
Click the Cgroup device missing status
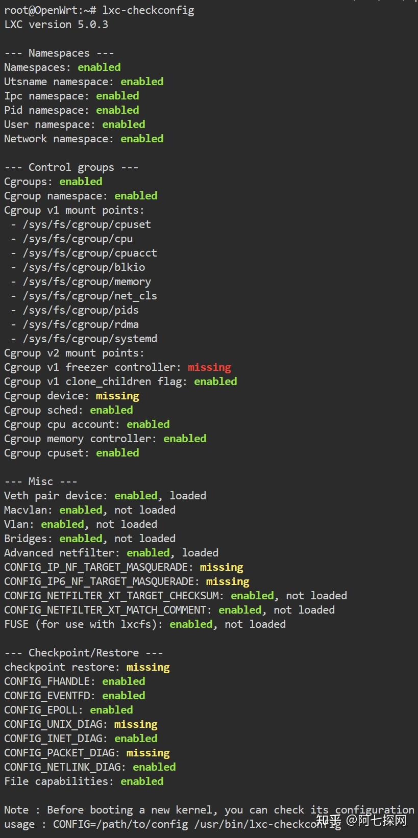[x=117, y=396]
